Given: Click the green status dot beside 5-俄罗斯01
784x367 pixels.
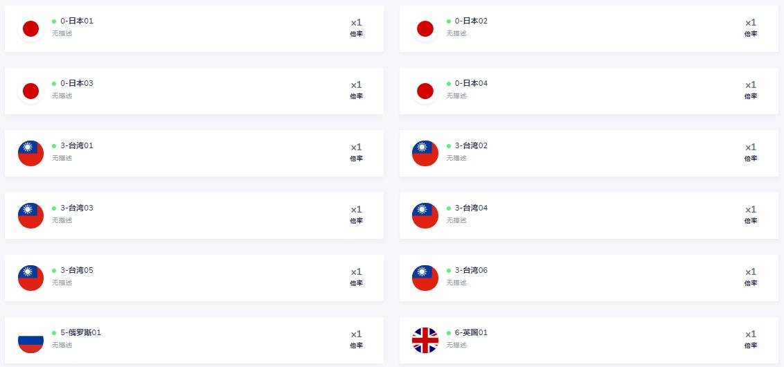Looking at the screenshot, I should click(54, 333).
